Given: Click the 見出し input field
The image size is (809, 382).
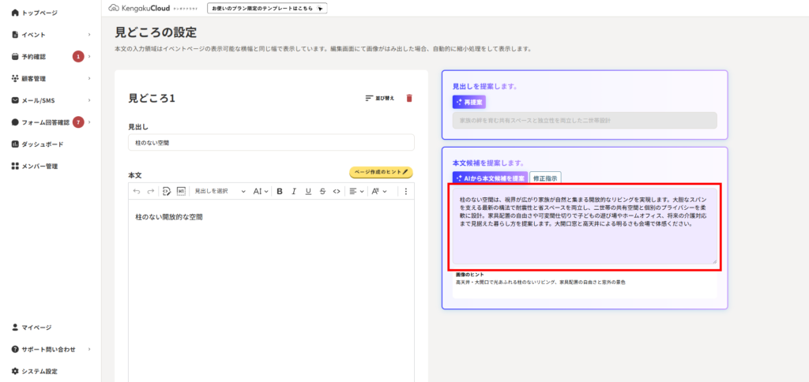Looking at the screenshot, I should (271, 143).
